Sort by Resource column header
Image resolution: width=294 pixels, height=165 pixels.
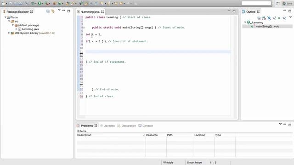(x=156, y=135)
